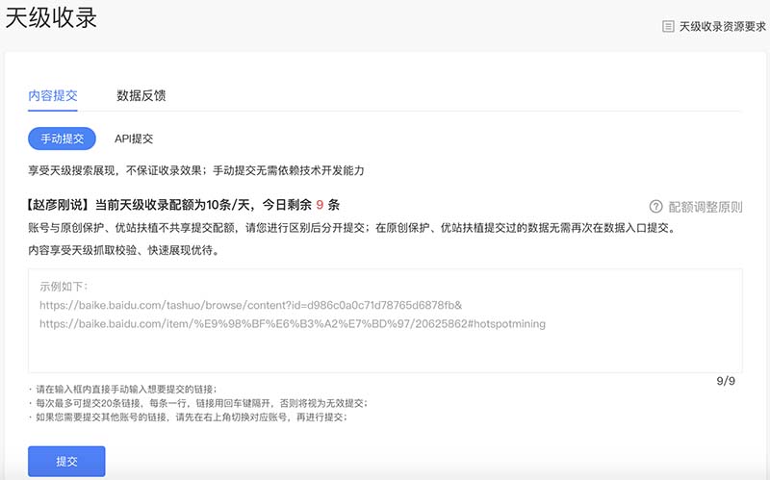
Task: Click the hotspotmining example URL placeholder line
Action: coord(293,324)
